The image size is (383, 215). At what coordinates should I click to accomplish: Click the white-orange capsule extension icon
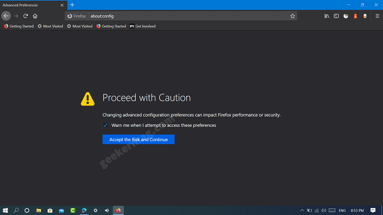pyautogui.click(x=365, y=16)
